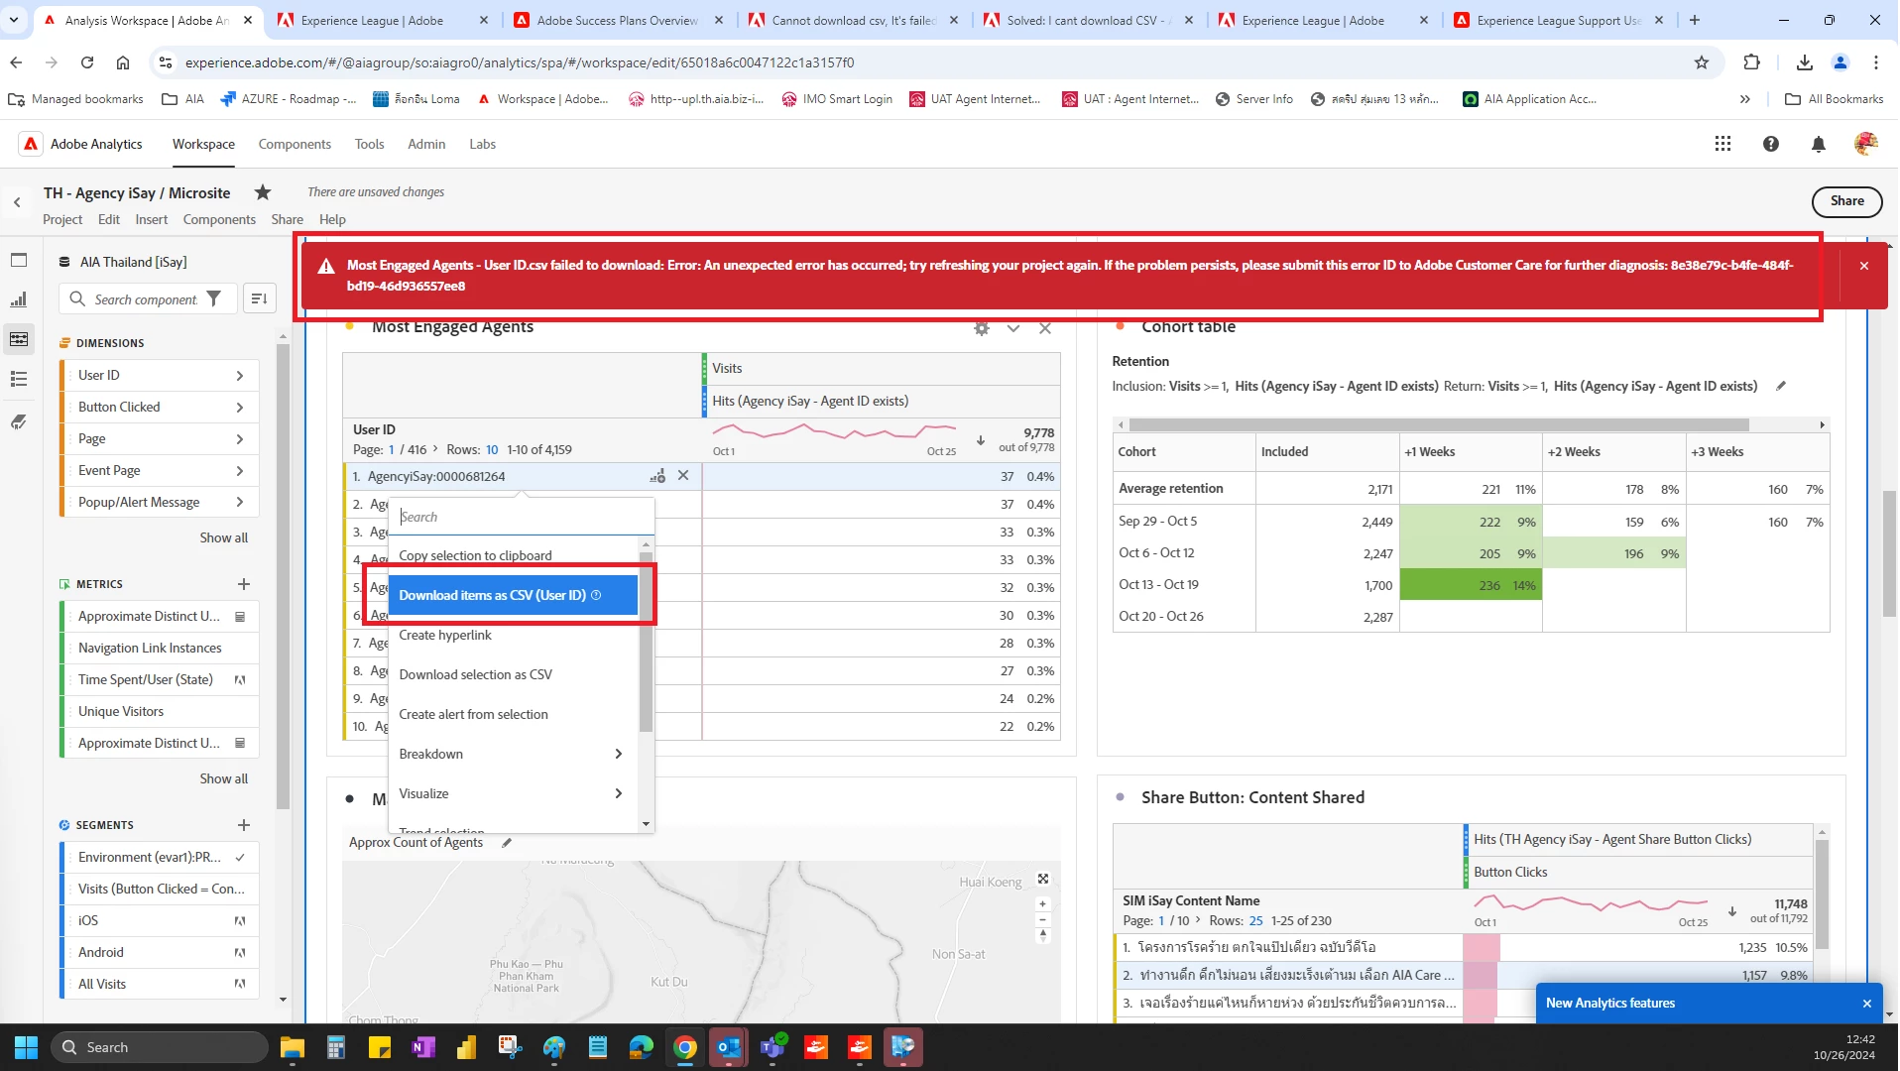The image size is (1900, 1071).
Task: Open the component sort options icon
Action: pyautogui.click(x=259, y=298)
